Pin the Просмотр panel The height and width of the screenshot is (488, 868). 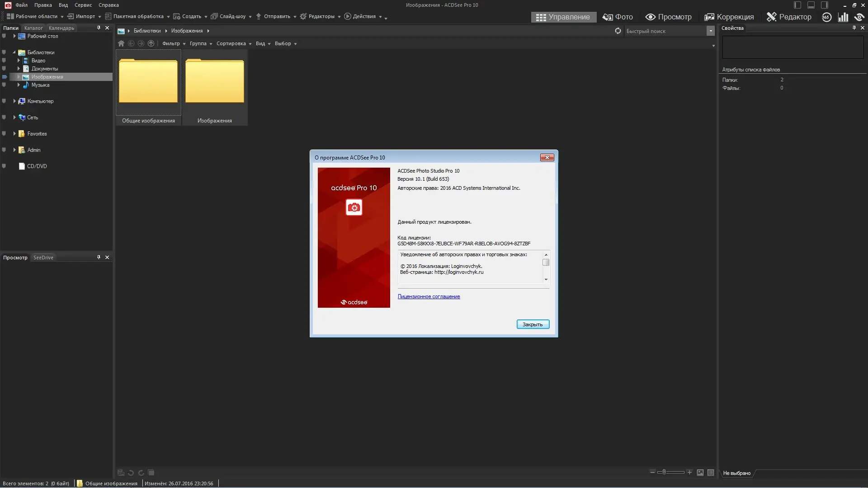99,257
